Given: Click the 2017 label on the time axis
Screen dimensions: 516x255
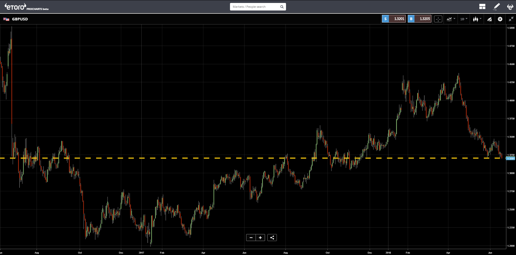Looking at the screenshot, I should coord(141,253).
